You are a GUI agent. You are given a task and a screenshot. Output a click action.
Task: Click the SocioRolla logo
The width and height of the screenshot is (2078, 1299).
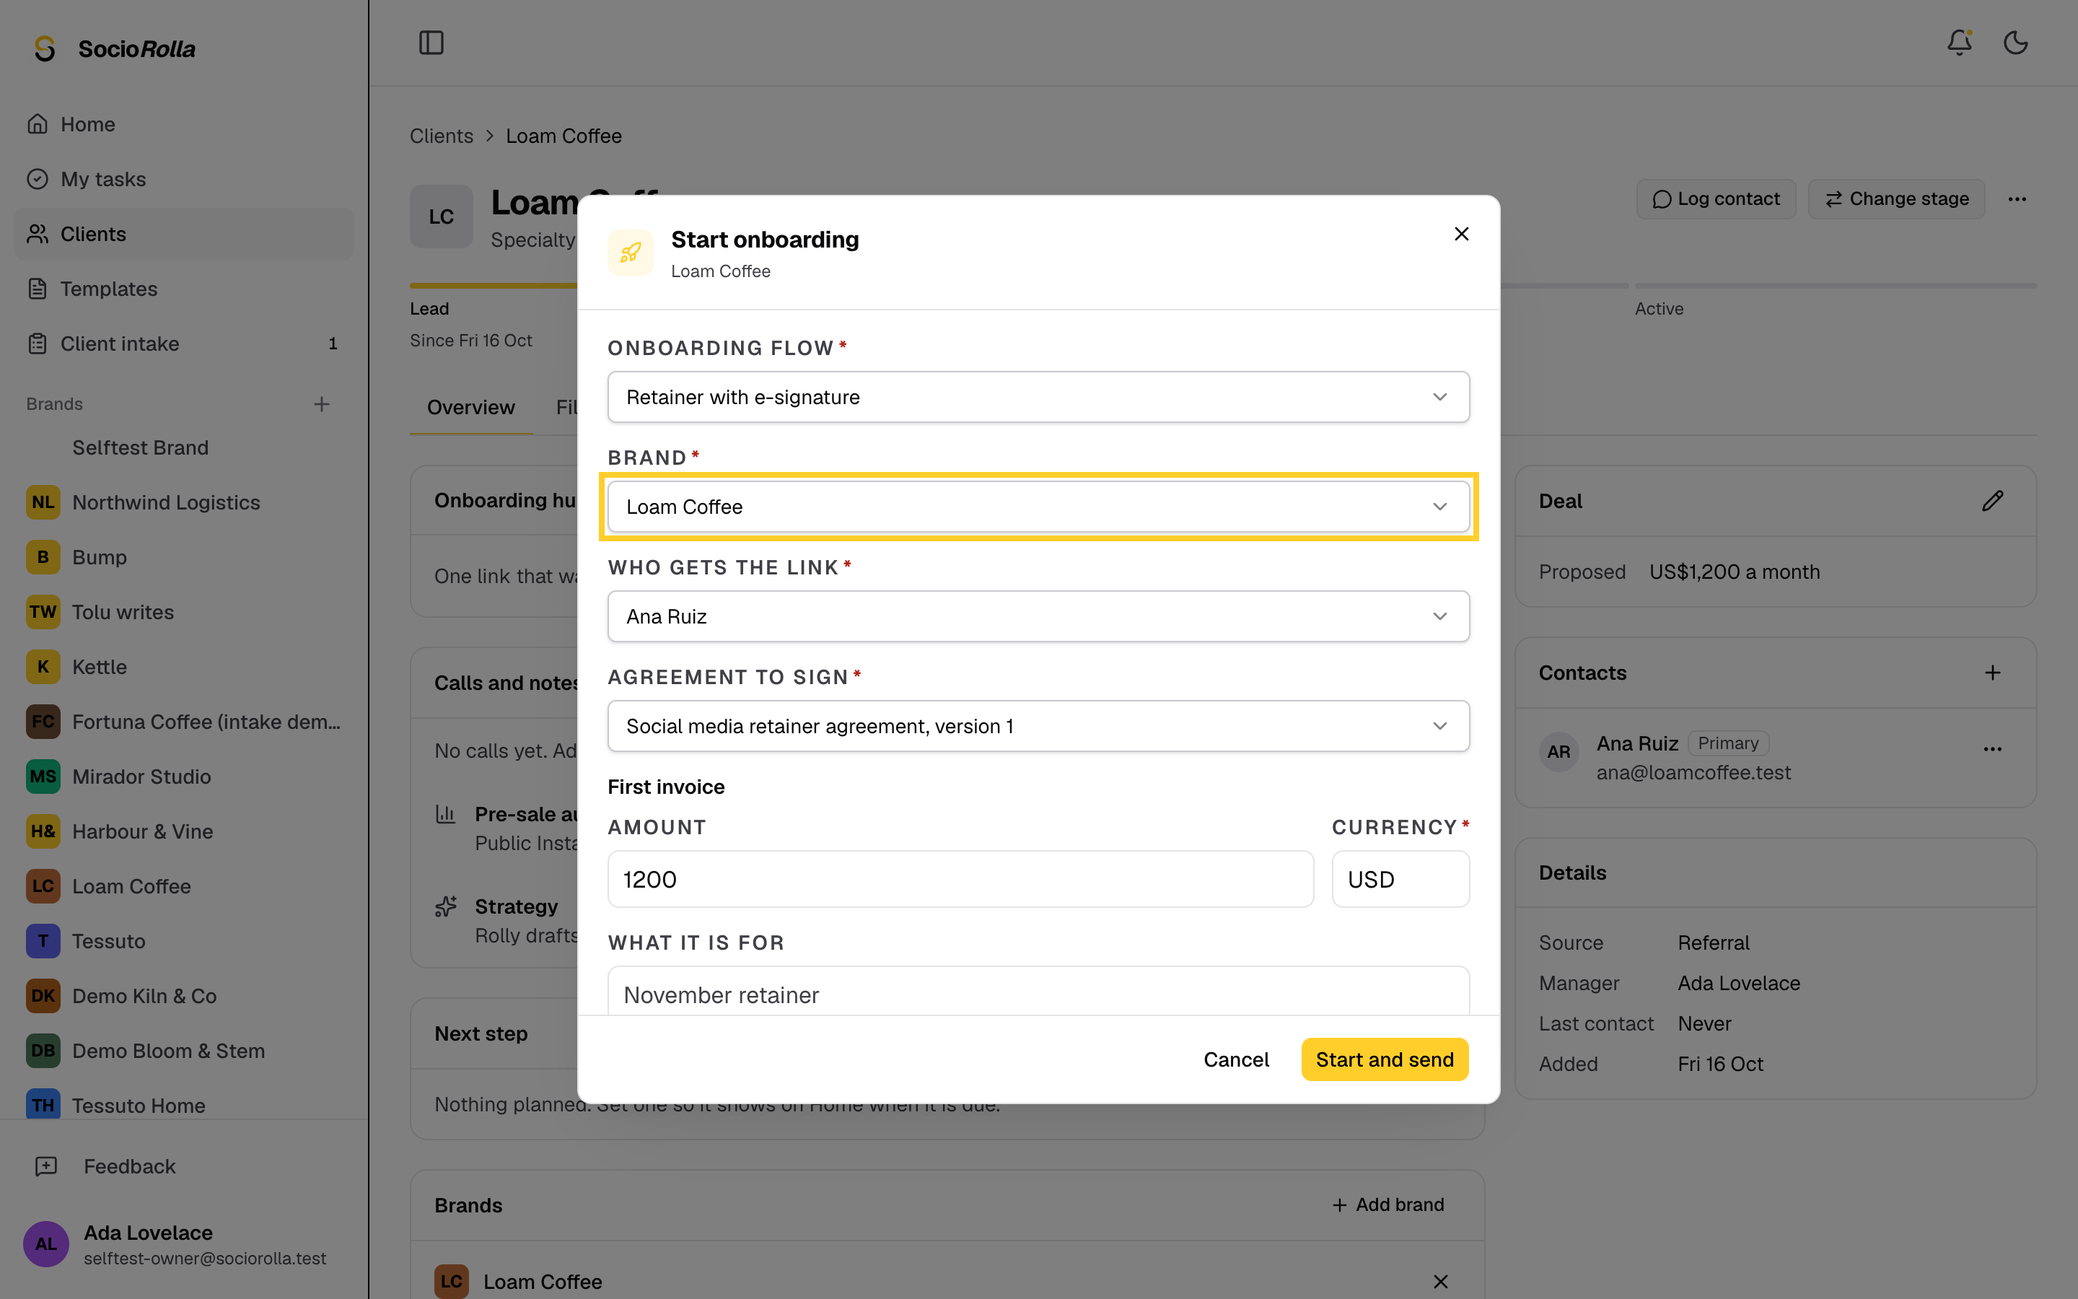click(x=115, y=49)
